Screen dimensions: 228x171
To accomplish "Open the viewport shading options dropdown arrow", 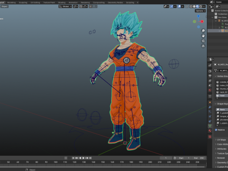I will [x=204, y=6].
